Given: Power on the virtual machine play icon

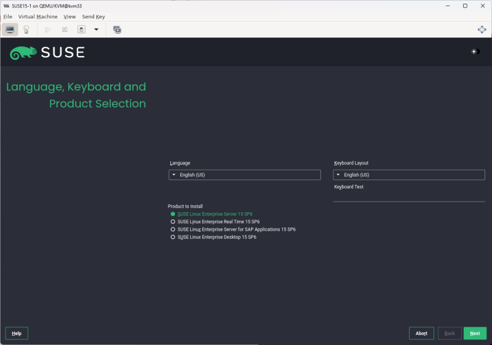Looking at the screenshot, I should coord(48,30).
